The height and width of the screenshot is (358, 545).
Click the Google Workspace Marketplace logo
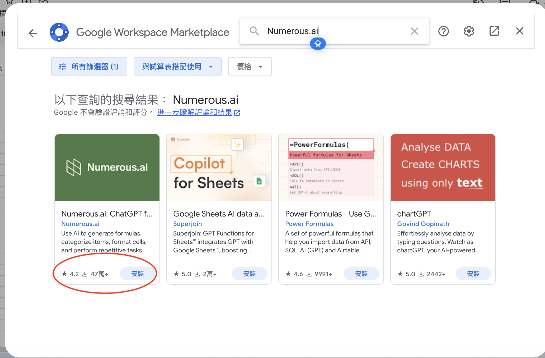pyautogui.click(x=59, y=32)
